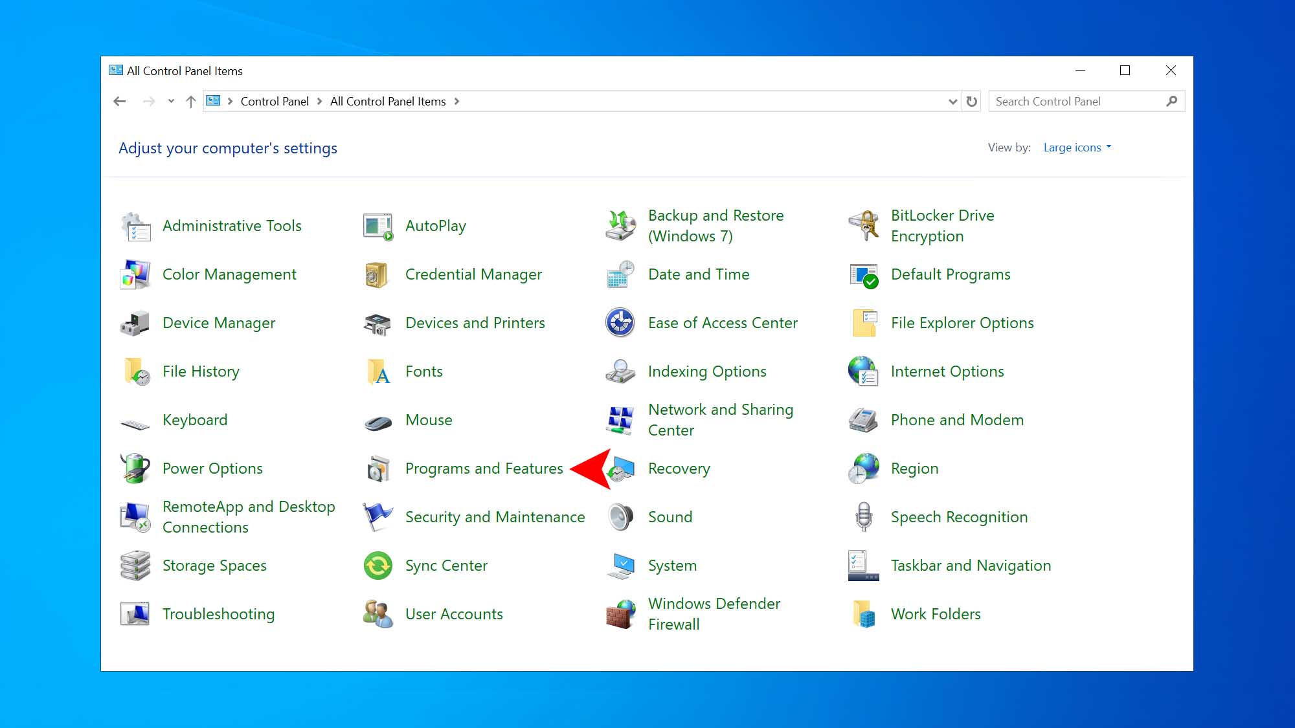Maximize the Control Panel window
This screenshot has width=1295, height=728.
coord(1125,71)
